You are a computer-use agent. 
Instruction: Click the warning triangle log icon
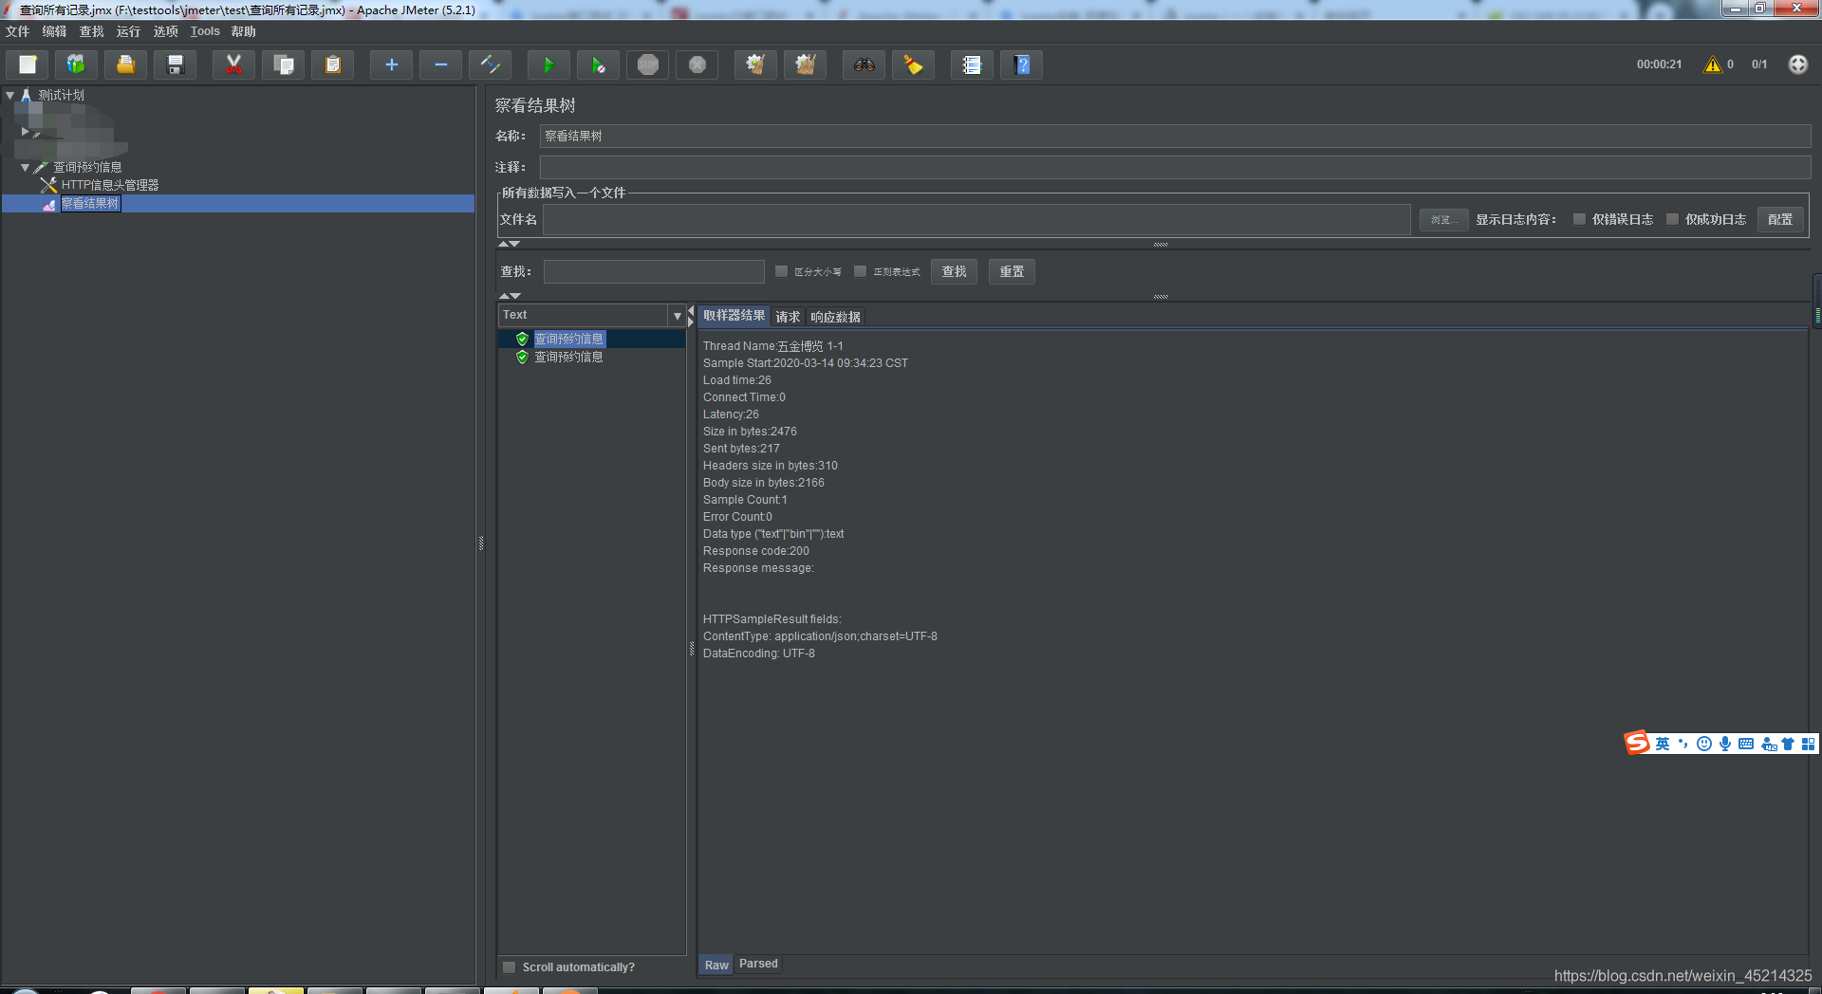1712,64
